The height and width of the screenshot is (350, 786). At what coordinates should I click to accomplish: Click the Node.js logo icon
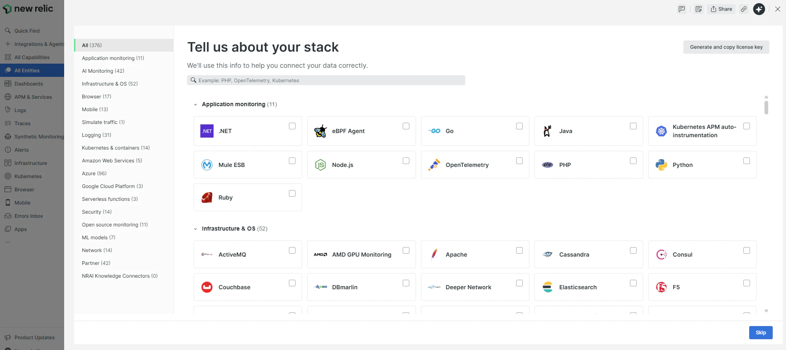320,165
